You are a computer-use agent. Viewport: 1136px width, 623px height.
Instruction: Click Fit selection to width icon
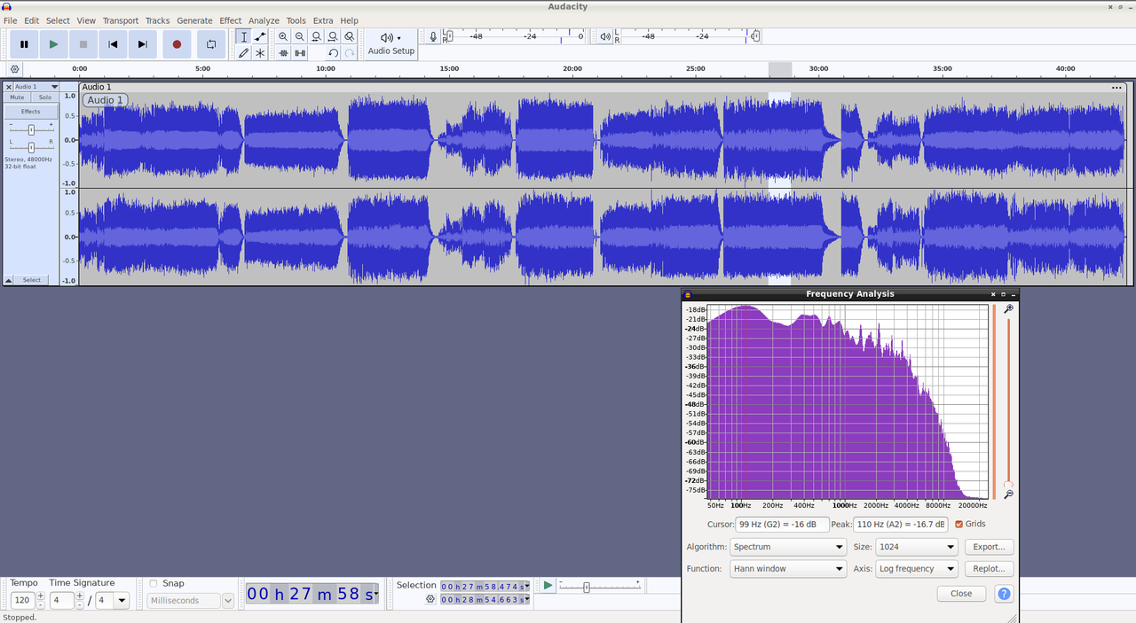[316, 36]
